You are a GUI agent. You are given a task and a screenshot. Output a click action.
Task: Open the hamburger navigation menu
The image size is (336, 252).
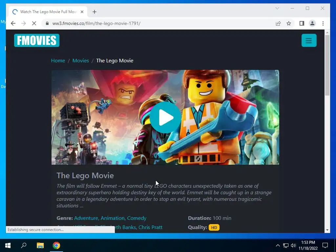point(309,40)
